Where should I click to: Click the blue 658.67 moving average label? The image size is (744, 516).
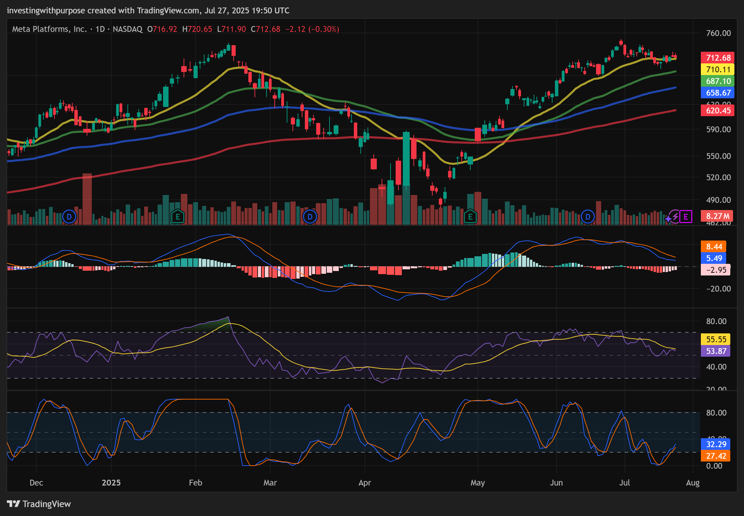(x=717, y=93)
